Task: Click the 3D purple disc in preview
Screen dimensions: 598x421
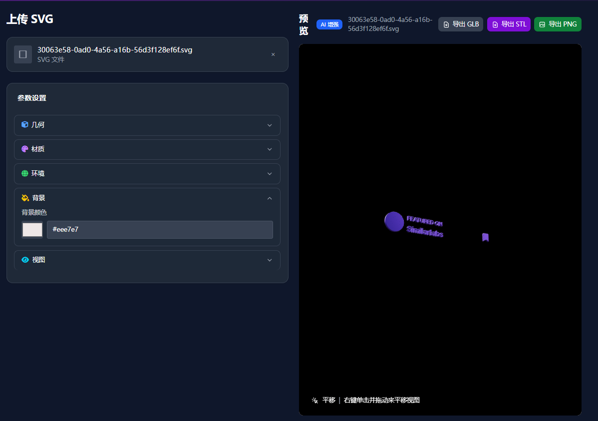Action: [394, 221]
